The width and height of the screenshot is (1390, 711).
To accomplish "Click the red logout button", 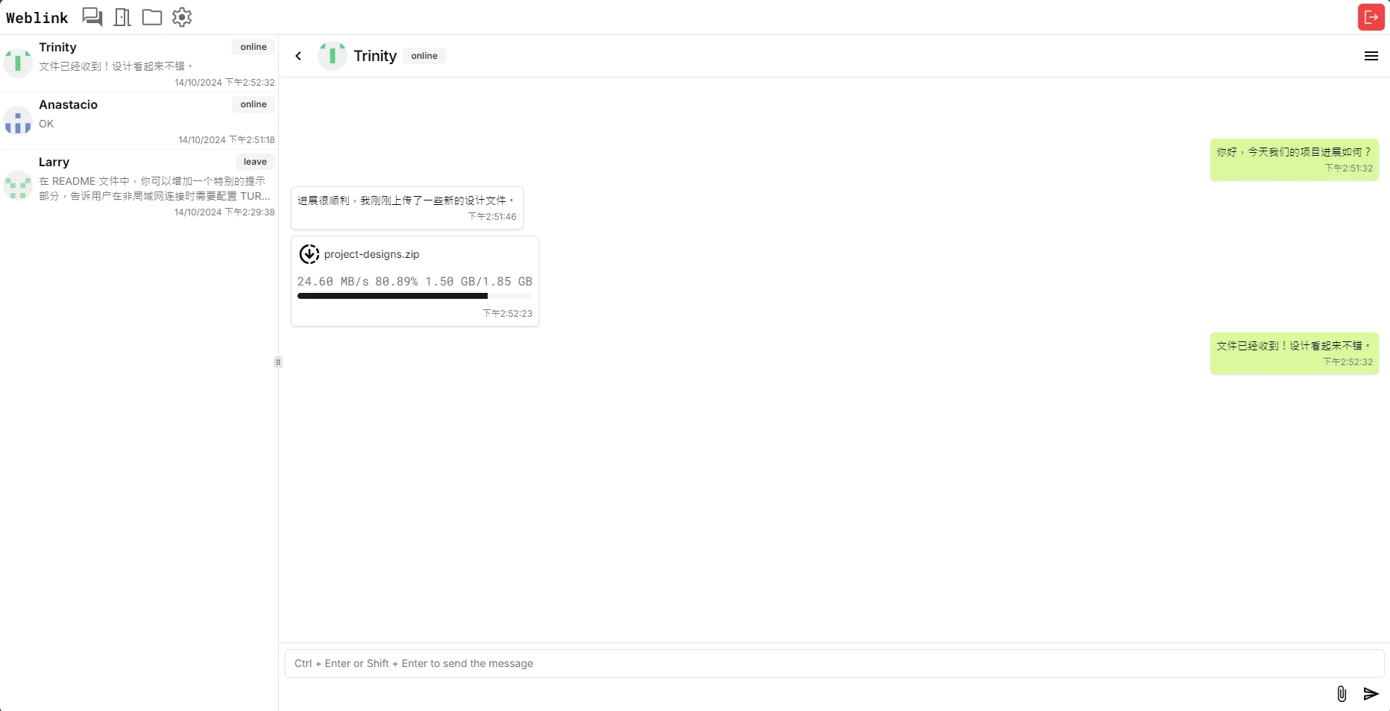I will 1371,16.
